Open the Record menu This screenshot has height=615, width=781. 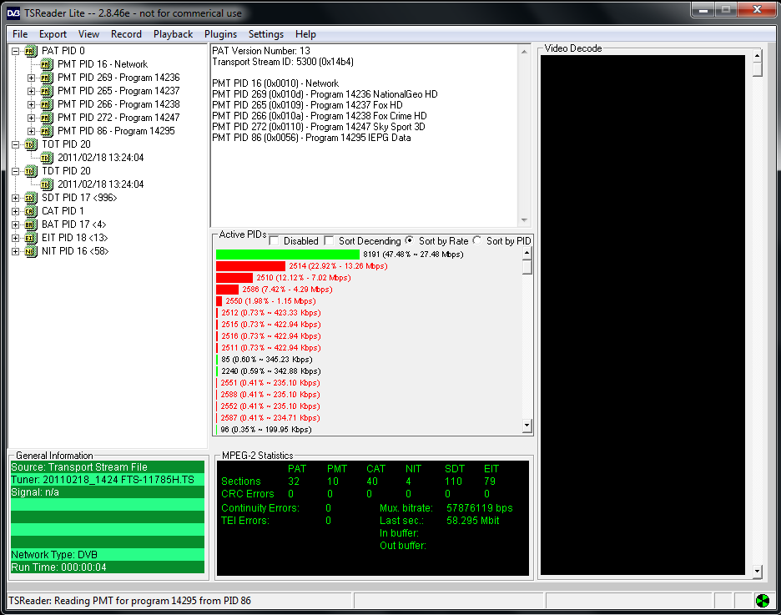[x=126, y=34]
